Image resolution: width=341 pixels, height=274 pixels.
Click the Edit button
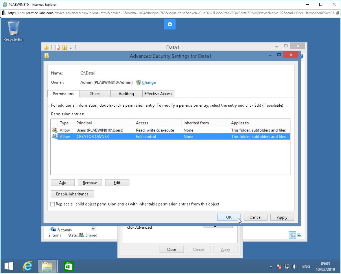tap(117, 183)
